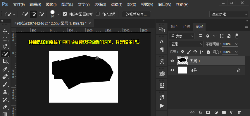Open the 3D panel icon in side dock
The width and height of the screenshot is (250, 116).
coord(162,29)
